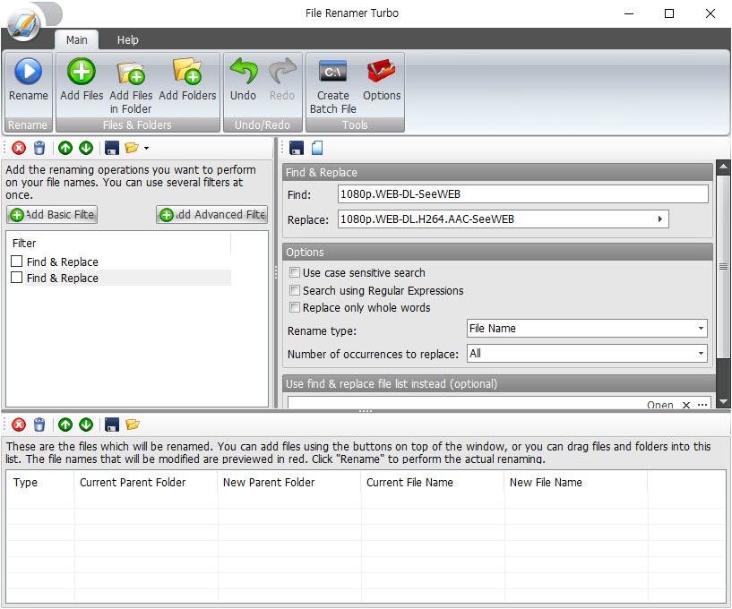Delete selected filter using red X icon
This screenshot has height=609, width=732.
coord(18,148)
